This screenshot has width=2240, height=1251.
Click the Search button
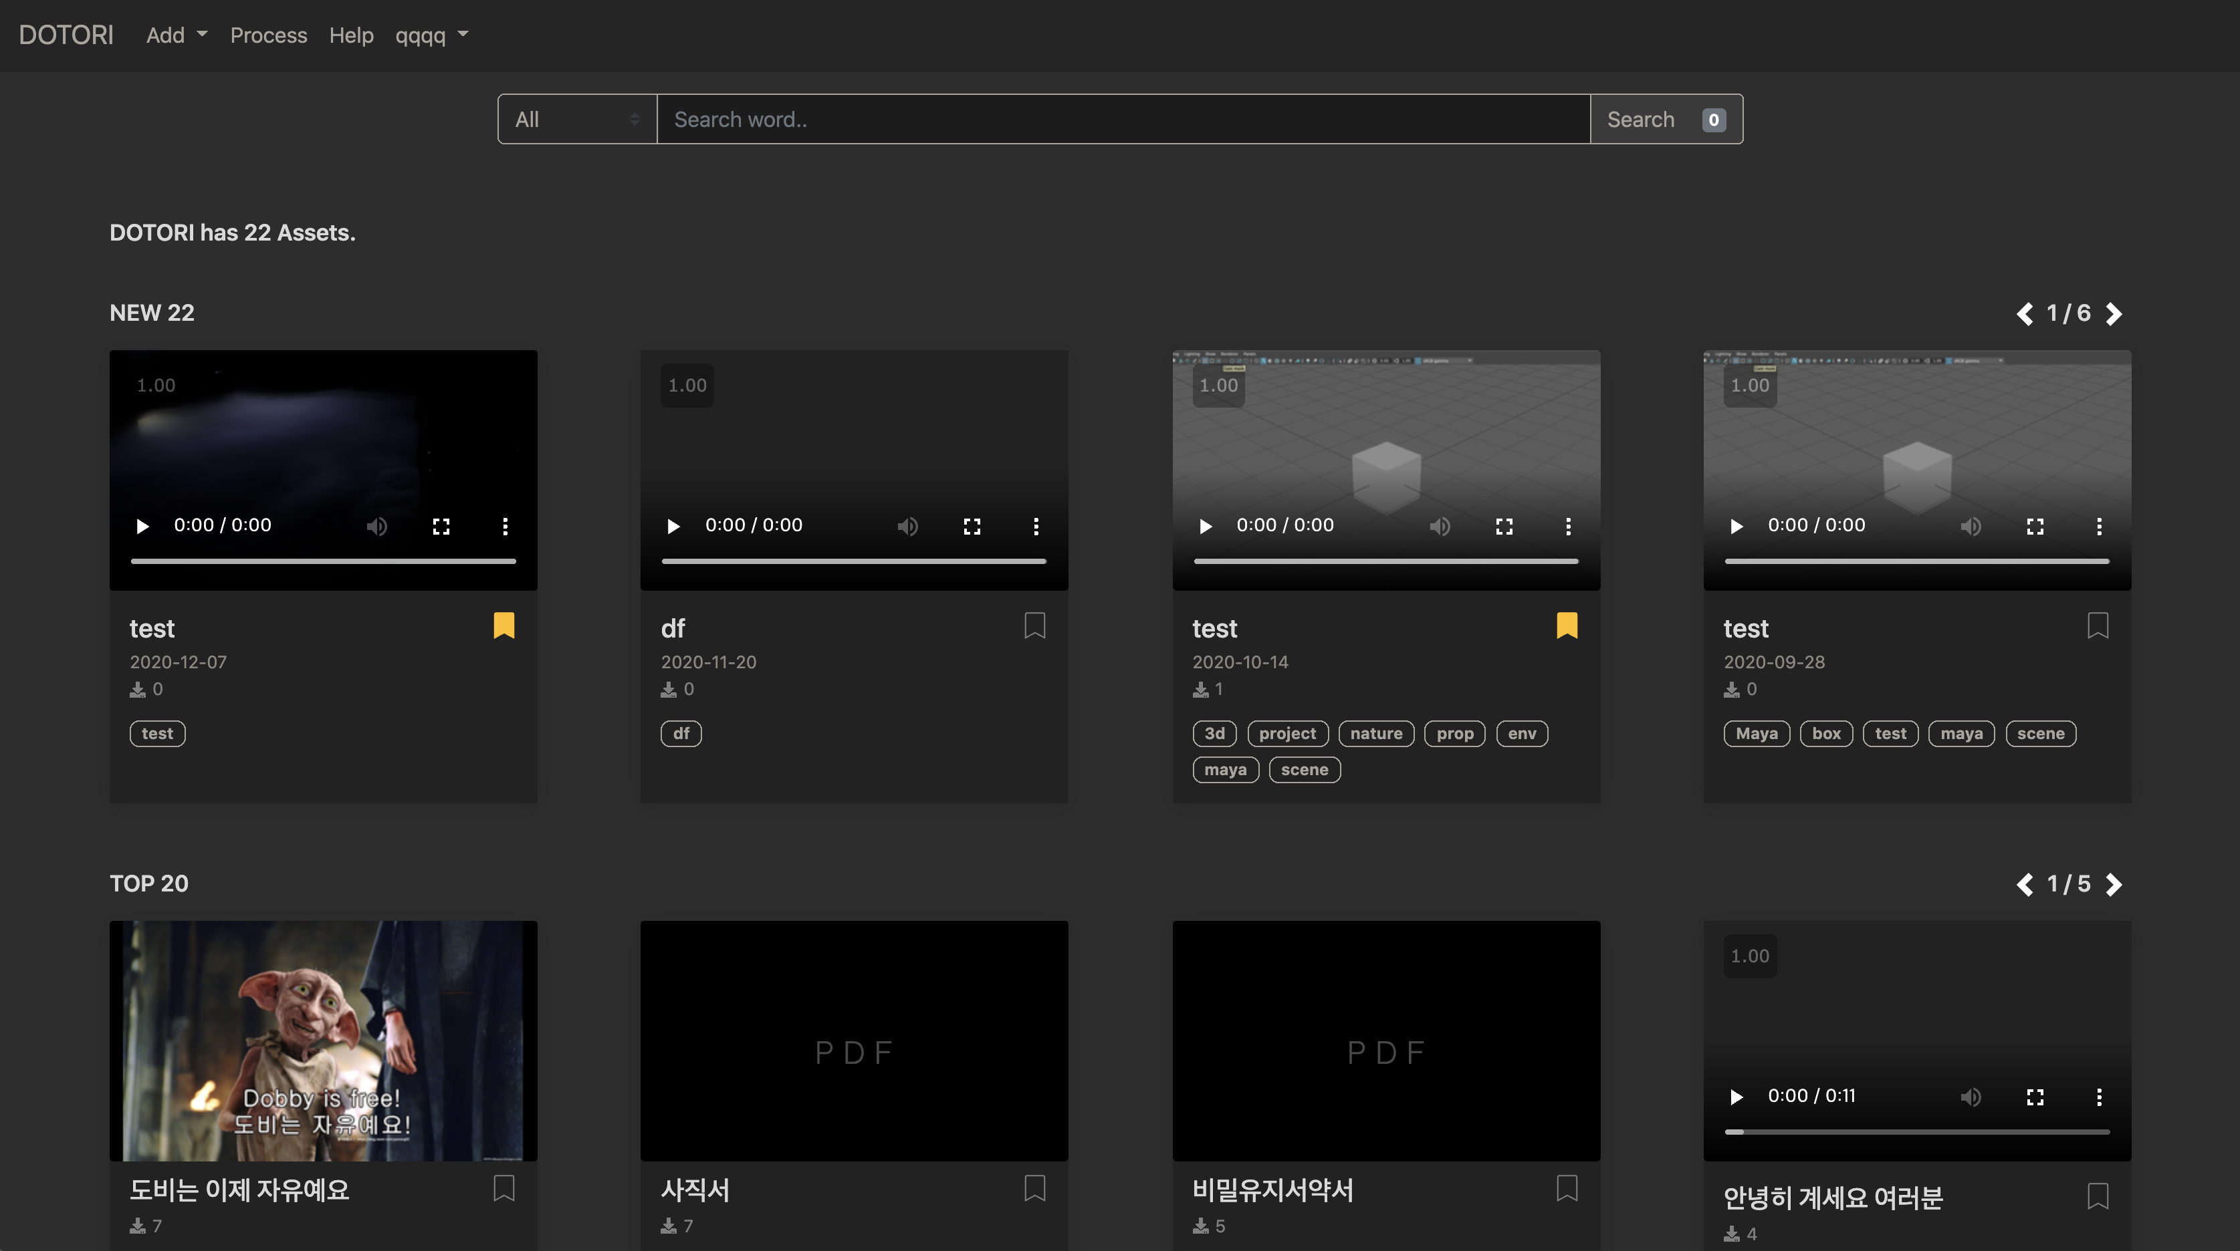click(x=1666, y=119)
